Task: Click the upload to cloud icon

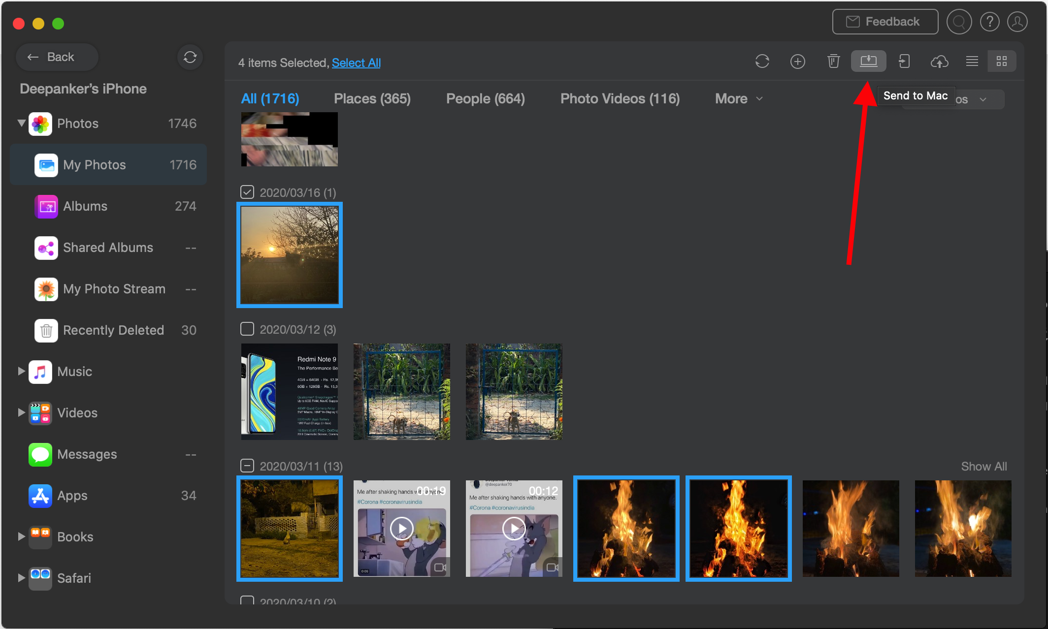Action: [938, 62]
